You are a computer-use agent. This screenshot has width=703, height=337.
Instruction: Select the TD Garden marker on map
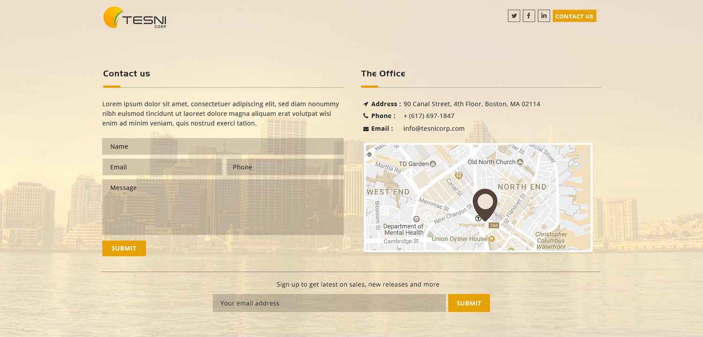433,164
